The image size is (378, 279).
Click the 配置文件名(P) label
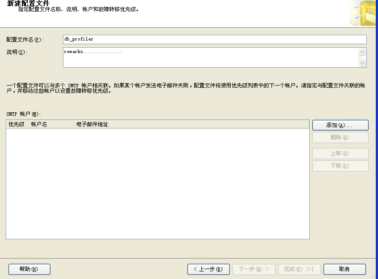[x=24, y=40]
